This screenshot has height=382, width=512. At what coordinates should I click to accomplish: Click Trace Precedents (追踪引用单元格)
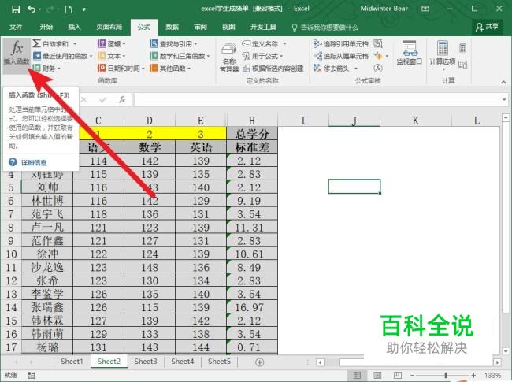click(340, 43)
